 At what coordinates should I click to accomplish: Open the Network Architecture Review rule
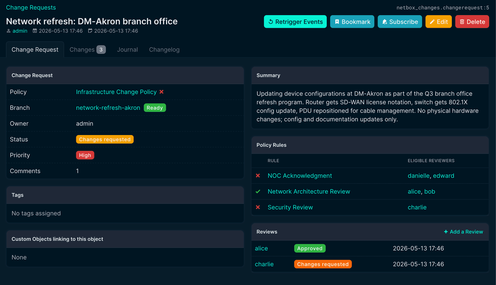pos(309,191)
